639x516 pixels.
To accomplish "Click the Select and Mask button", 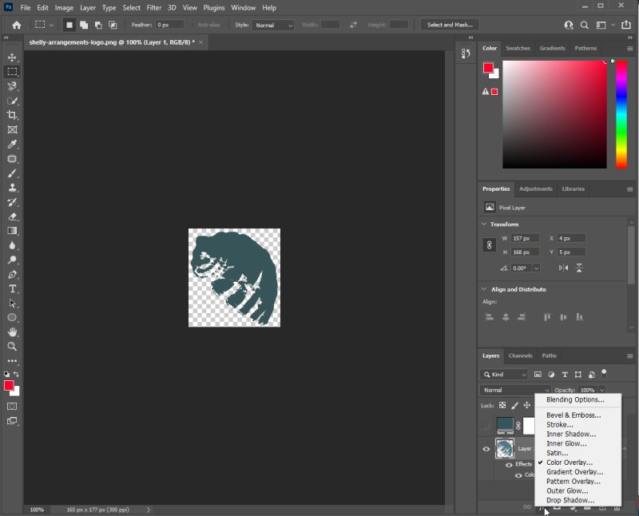I will [449, 25].
